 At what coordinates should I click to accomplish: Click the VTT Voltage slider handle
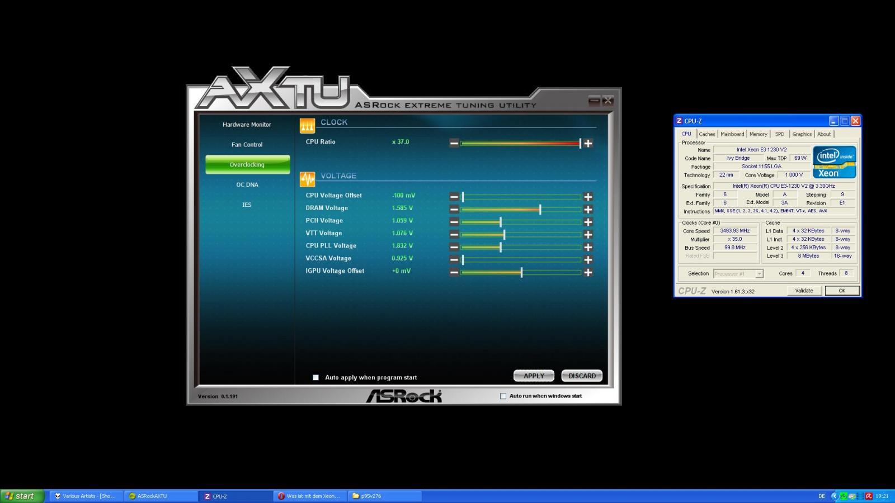tap(504, 234)
